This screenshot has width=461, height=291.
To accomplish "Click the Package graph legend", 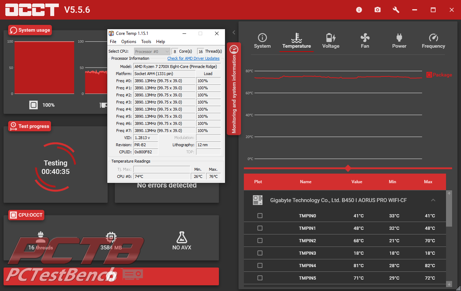I will tap(439, 75).
